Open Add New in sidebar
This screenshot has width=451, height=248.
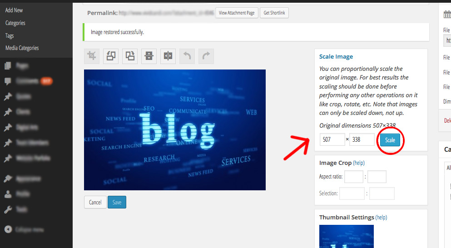click(x=14, y=10)
